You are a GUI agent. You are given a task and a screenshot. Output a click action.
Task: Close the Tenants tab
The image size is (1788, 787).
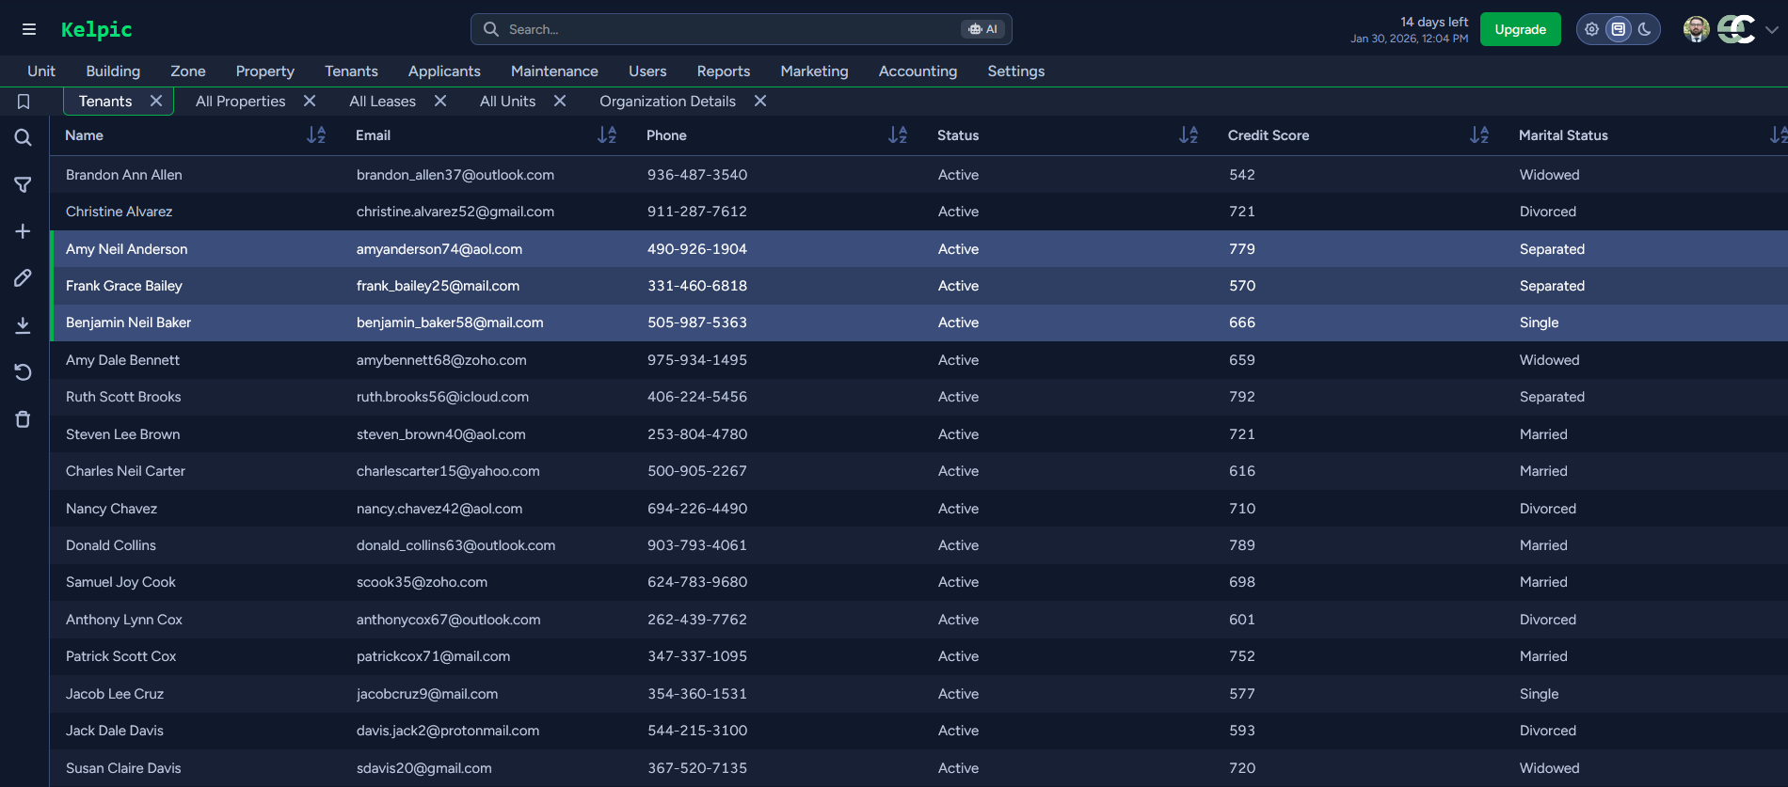[x=156, y=101]
